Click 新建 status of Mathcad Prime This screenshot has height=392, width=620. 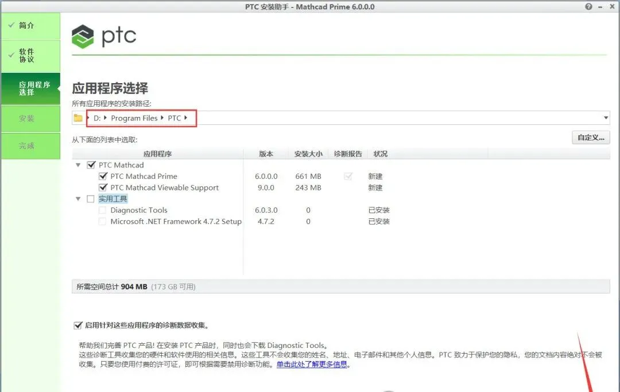pos(375,176)
